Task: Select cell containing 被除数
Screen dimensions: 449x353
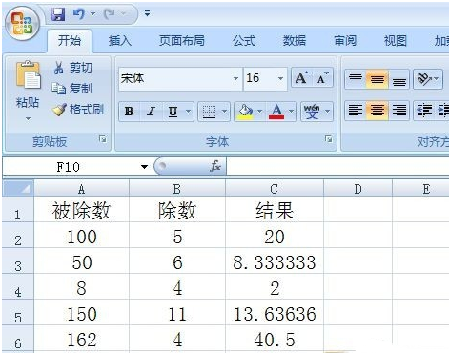Action: 81,210
